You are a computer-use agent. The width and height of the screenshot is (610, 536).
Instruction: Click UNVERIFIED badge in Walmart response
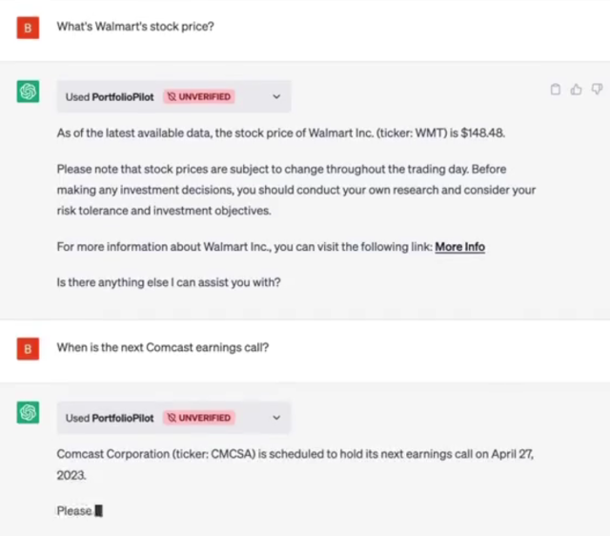coord(198,96)
